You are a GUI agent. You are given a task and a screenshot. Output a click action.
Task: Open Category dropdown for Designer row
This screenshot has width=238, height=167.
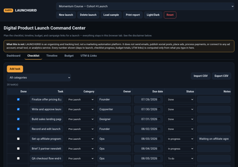[80, 119]
